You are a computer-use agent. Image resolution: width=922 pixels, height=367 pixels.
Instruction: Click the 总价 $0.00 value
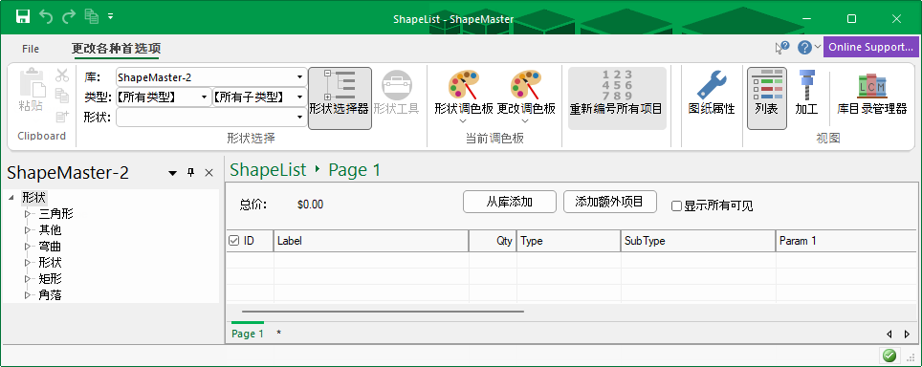tap(310, 205)
